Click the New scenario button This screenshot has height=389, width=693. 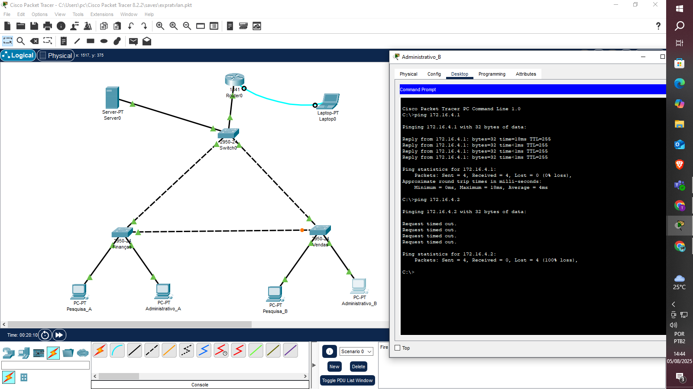coord(334,367)
